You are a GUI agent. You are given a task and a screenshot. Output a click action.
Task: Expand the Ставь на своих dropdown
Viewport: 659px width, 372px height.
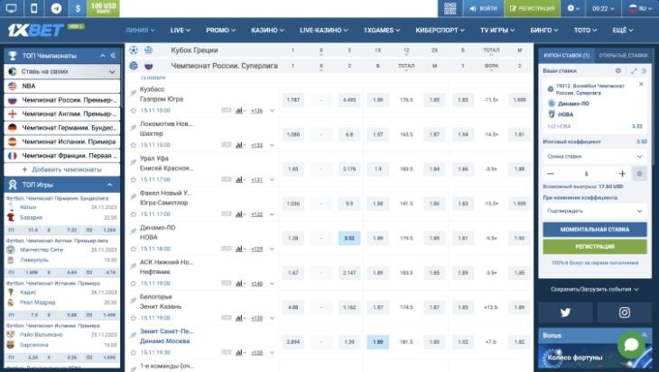[x=61, y=72]
